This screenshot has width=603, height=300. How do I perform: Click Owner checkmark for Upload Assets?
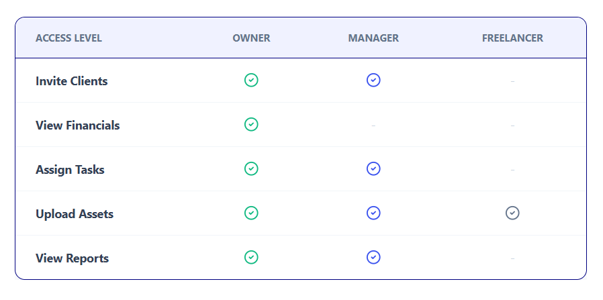point(251,213)
